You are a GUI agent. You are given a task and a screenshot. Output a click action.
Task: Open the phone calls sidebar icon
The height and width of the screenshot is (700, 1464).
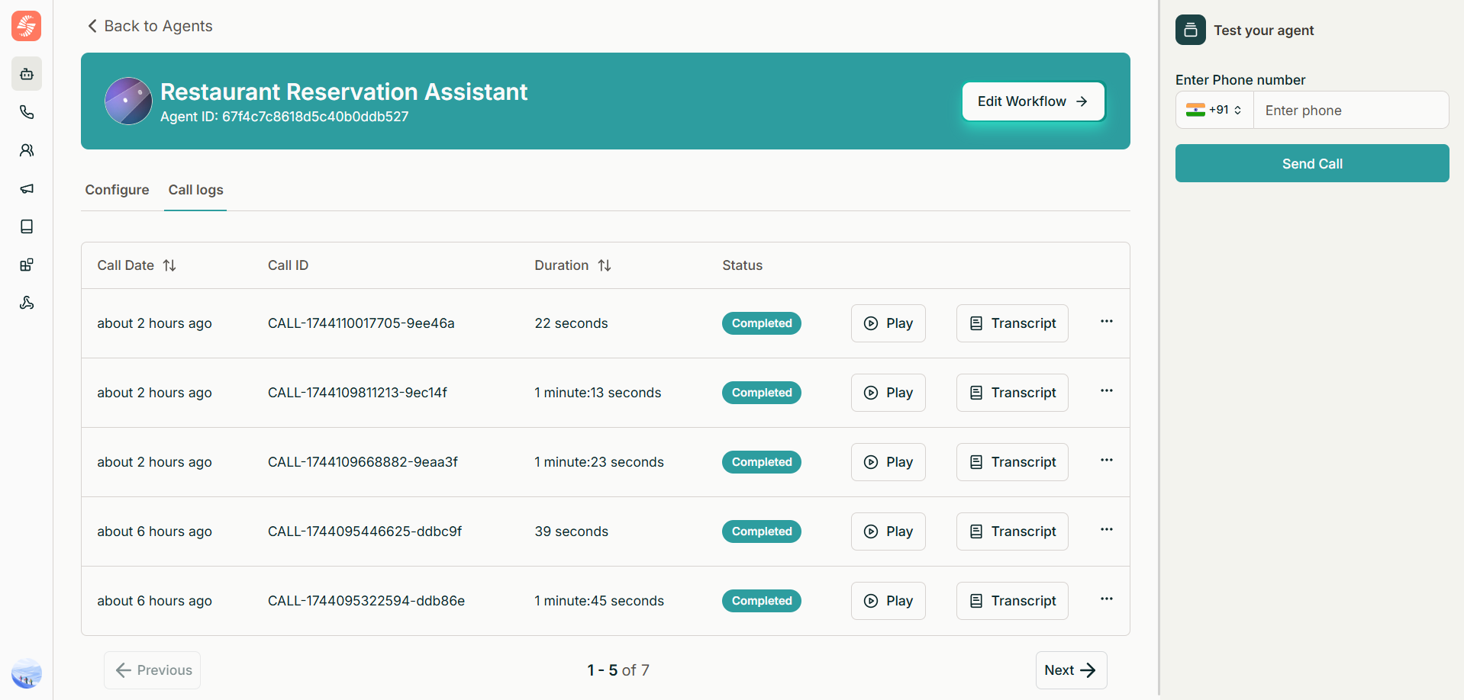pos(27,112)
